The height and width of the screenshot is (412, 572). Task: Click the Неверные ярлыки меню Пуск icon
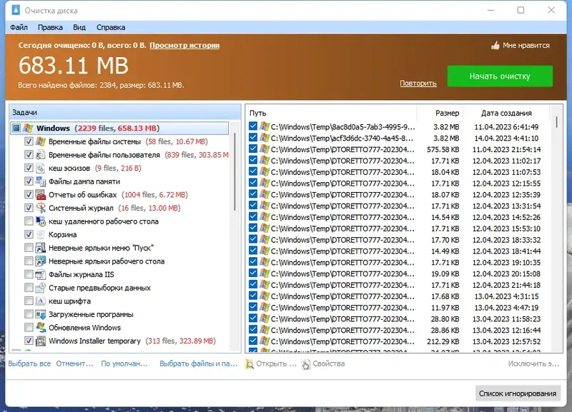click(41, 248)
